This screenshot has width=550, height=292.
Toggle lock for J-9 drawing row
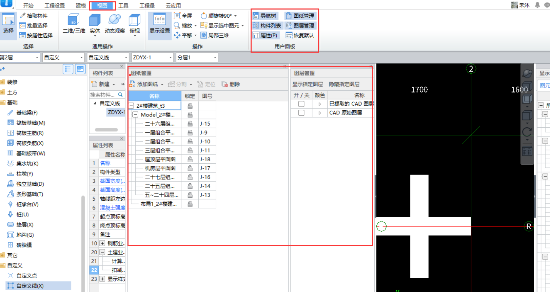point(190,132)
